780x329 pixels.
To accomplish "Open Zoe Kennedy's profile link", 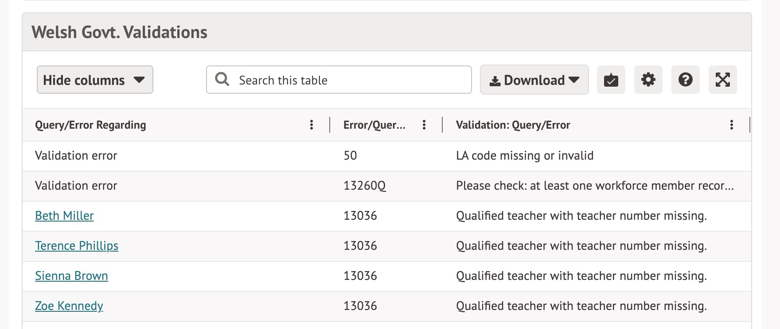I will point(69,306).
